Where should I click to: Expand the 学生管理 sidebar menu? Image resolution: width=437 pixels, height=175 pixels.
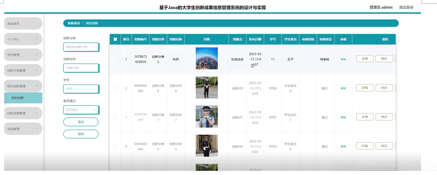click(23, 55)
